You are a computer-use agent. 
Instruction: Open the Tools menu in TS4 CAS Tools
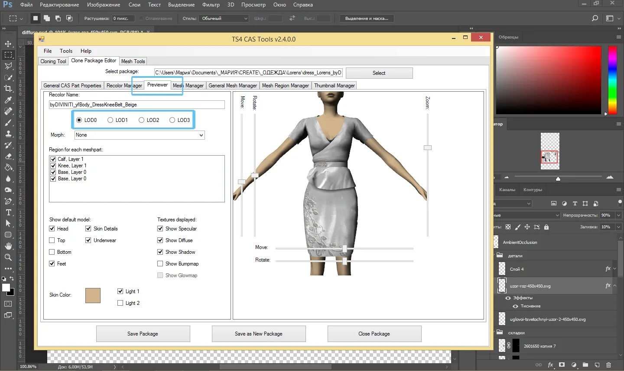(66, 51)
